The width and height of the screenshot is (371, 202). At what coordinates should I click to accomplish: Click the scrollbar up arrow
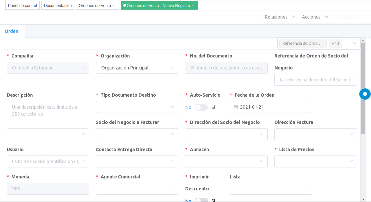coord(363,40)
